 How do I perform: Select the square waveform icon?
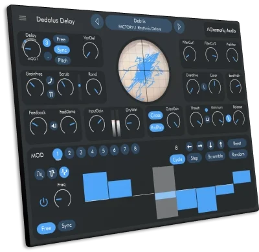[x=52, y=173]
